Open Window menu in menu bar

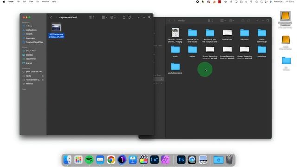pos(45,2)
